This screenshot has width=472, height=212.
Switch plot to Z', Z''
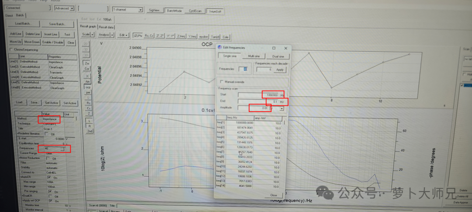pyautogui.click(x=160, y=36)
